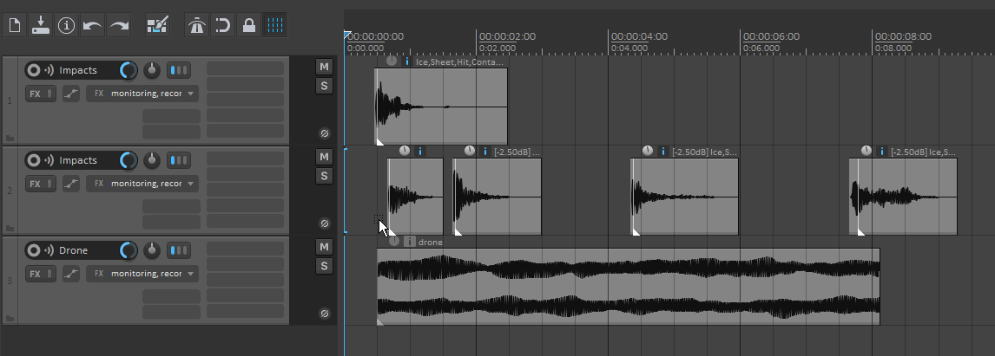Click the Undo arrow in toolbar
This screenshot has width=995, height=356.
pos(92,25)
